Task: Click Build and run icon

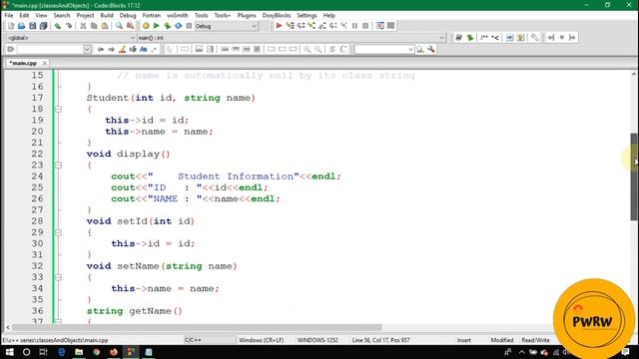Action: point(167,26)
